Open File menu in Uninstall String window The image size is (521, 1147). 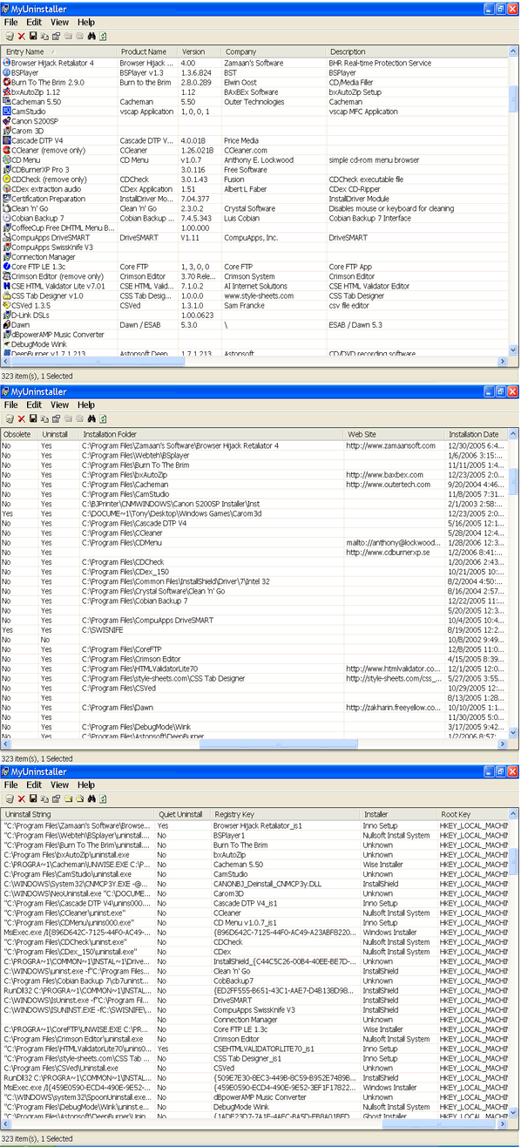pos(10,784)
